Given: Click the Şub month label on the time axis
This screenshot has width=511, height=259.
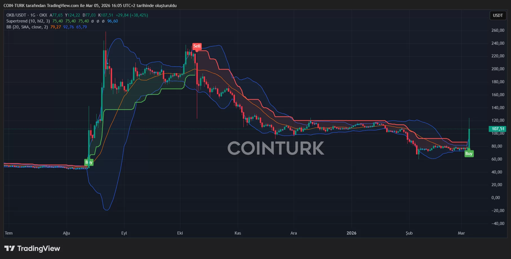Looking at the screenshot, I should pyautogui.click(x=409, y=233).
